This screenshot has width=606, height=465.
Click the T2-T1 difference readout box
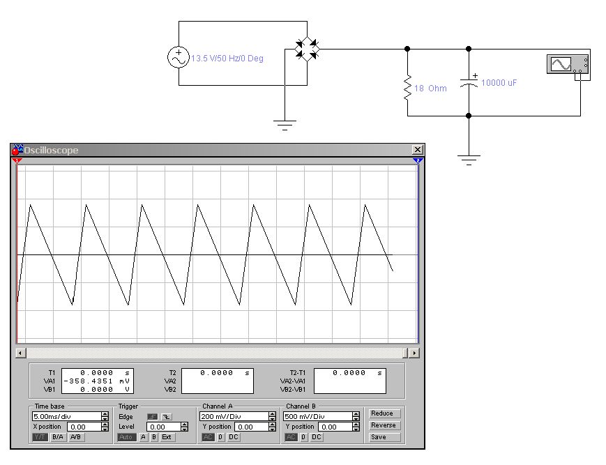point(350,381)
